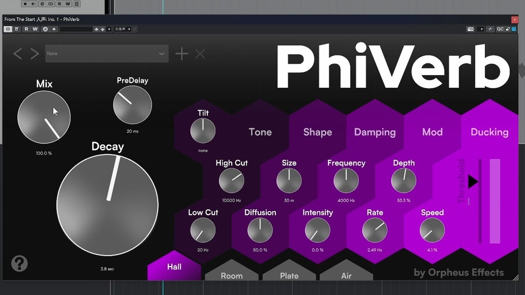Viewport: 525px width, 295px height.
Task: Enable Read automation in plugin toolbar
Action: (x=26, y=29)
